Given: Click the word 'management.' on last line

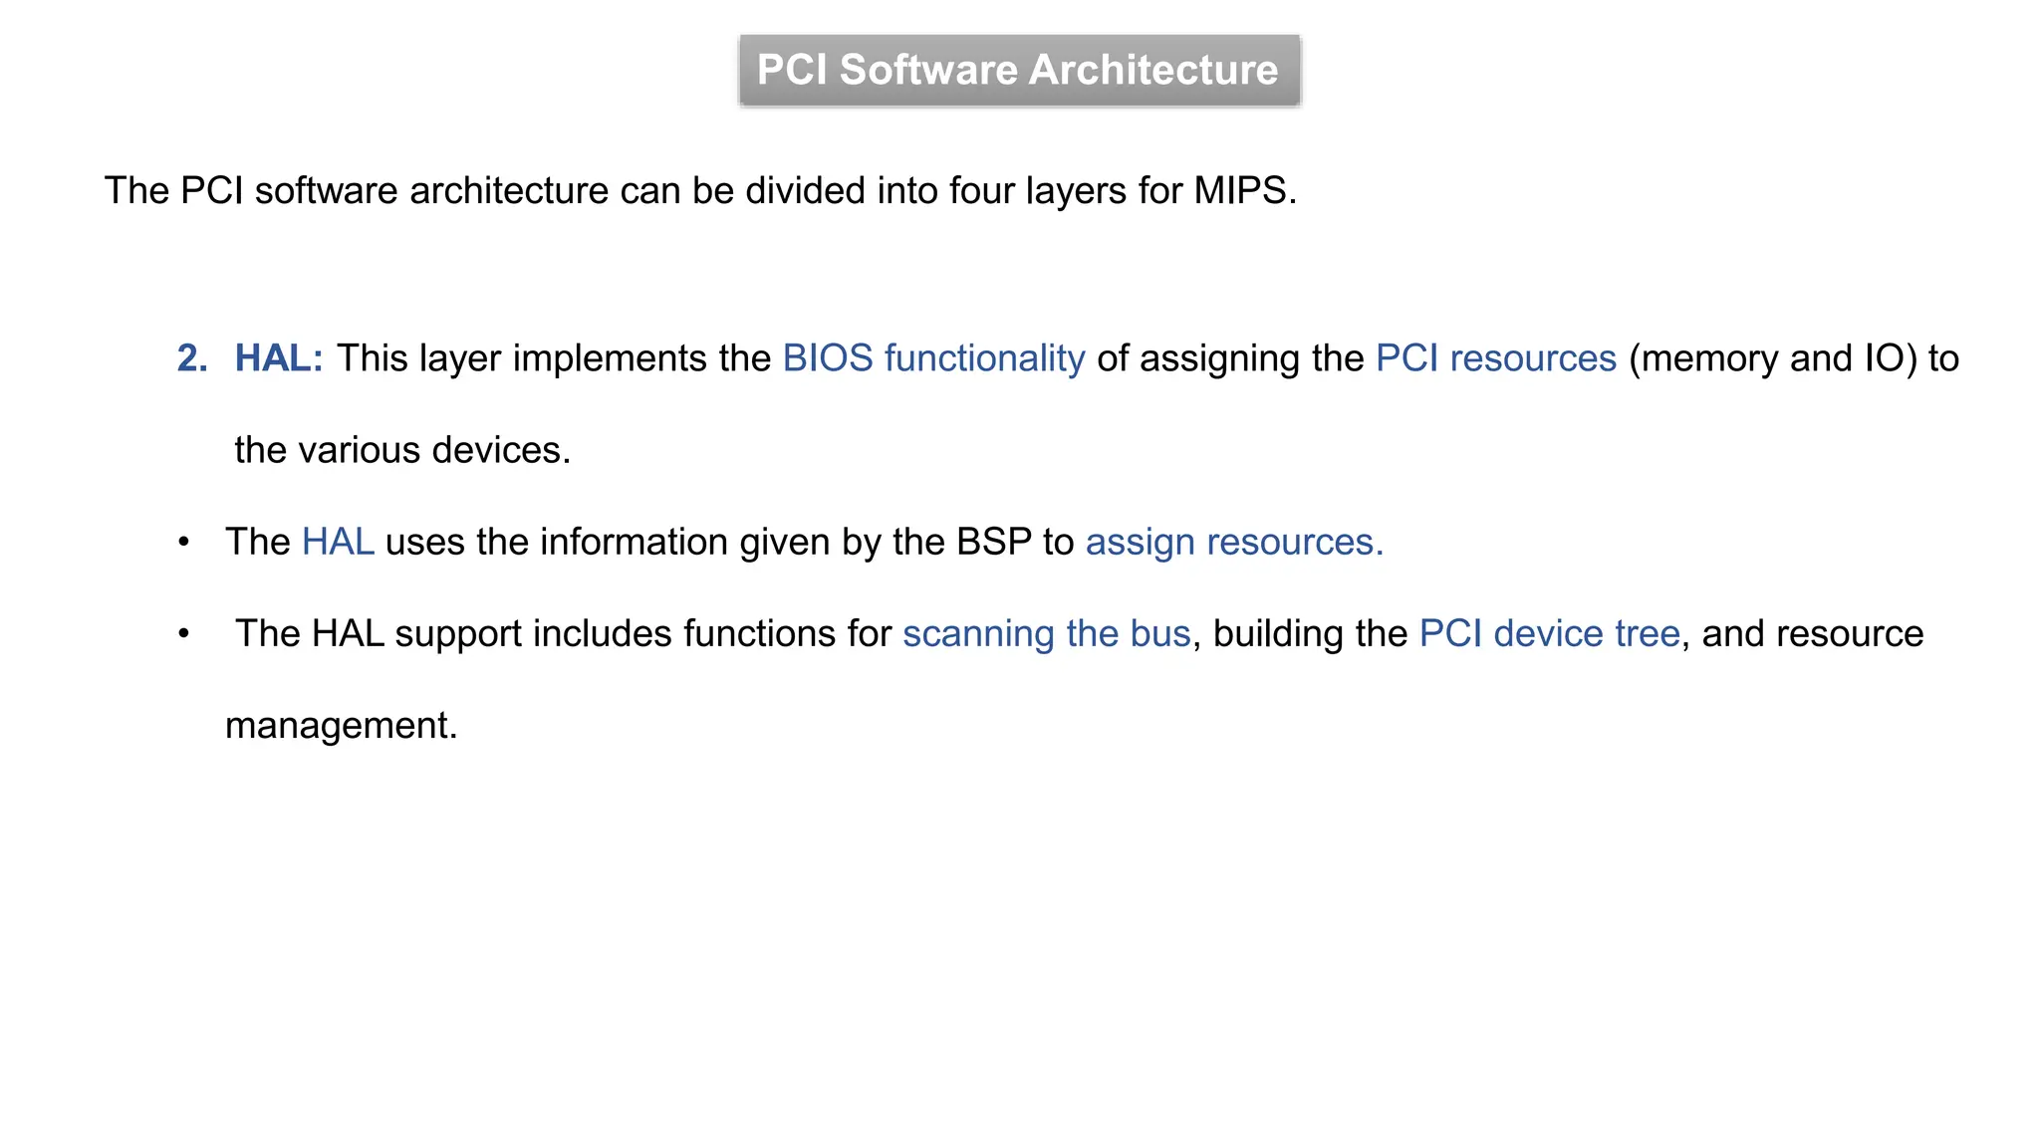Looking at the screenshot, I should (341, 725).
